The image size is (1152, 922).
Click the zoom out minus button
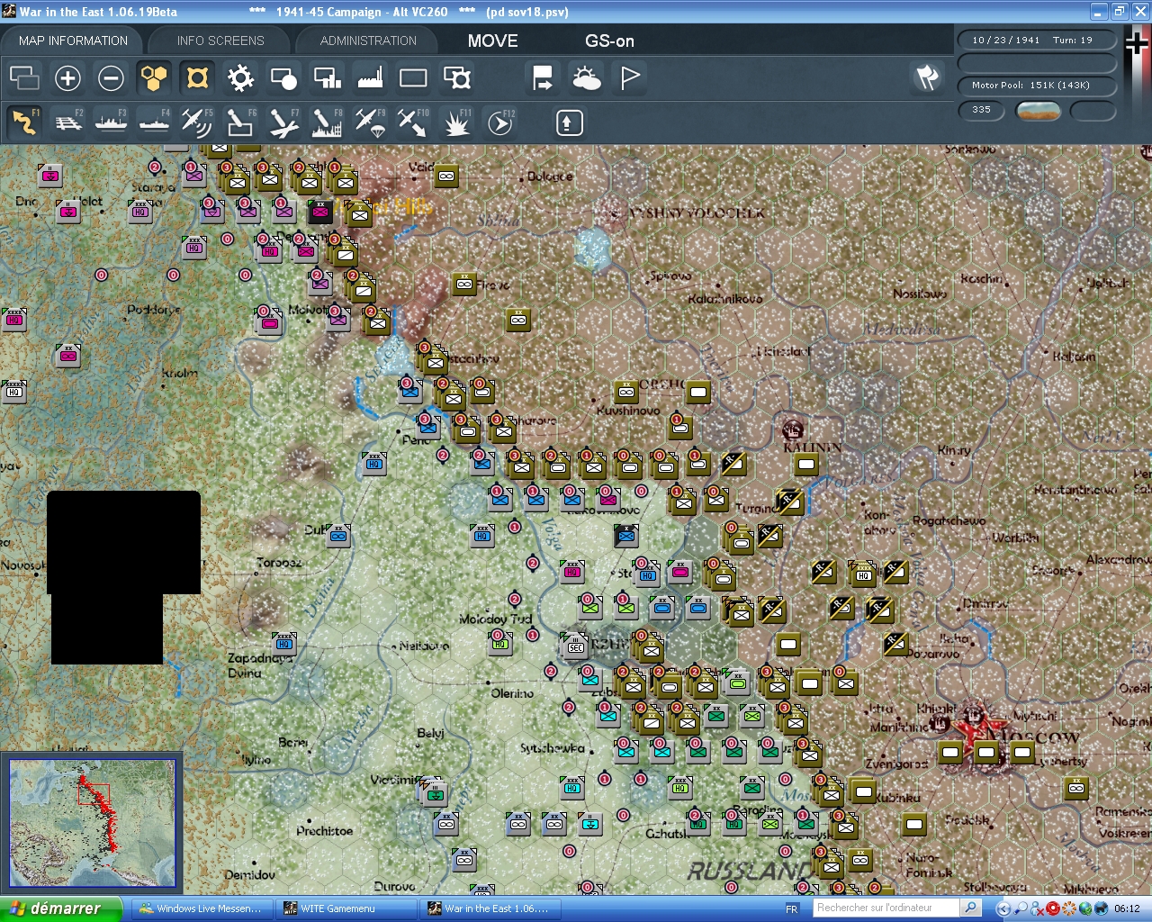coord(111,78)
